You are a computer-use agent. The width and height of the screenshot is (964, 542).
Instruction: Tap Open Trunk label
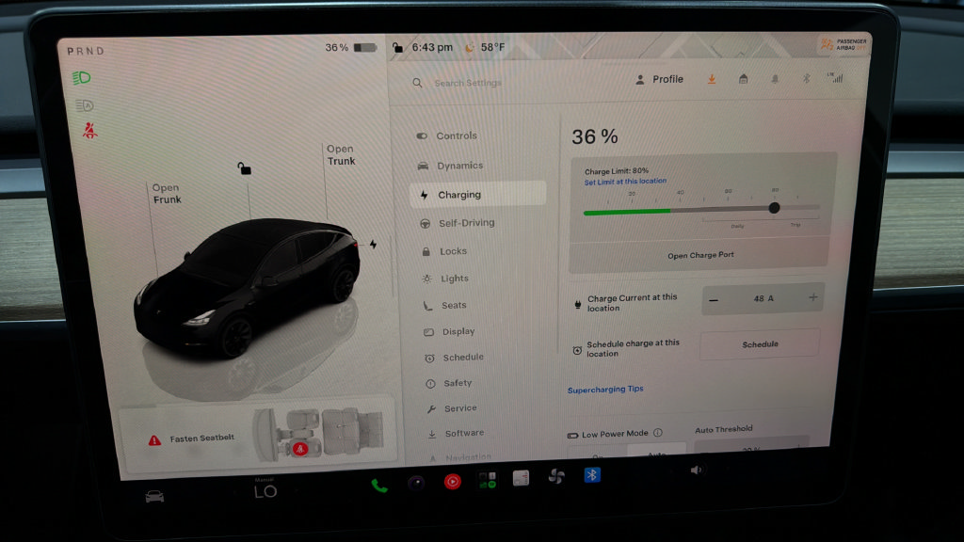click(x=341, y=155)
